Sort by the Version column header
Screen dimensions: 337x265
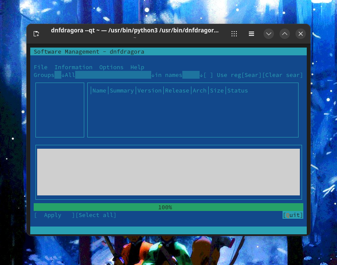[x=149, y=90]
